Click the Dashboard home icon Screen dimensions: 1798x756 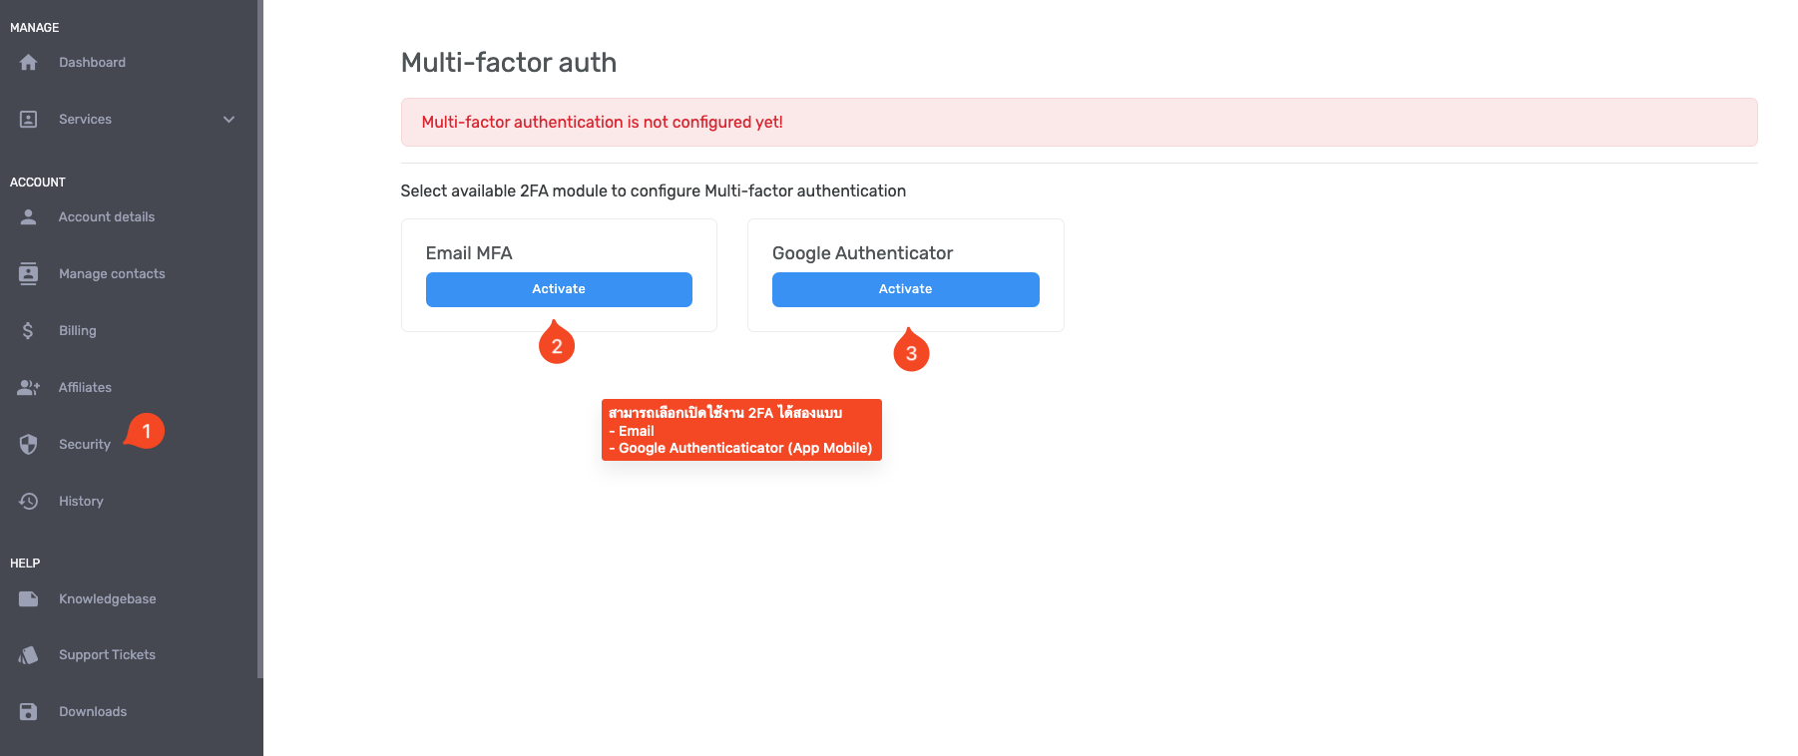point(28,63)
